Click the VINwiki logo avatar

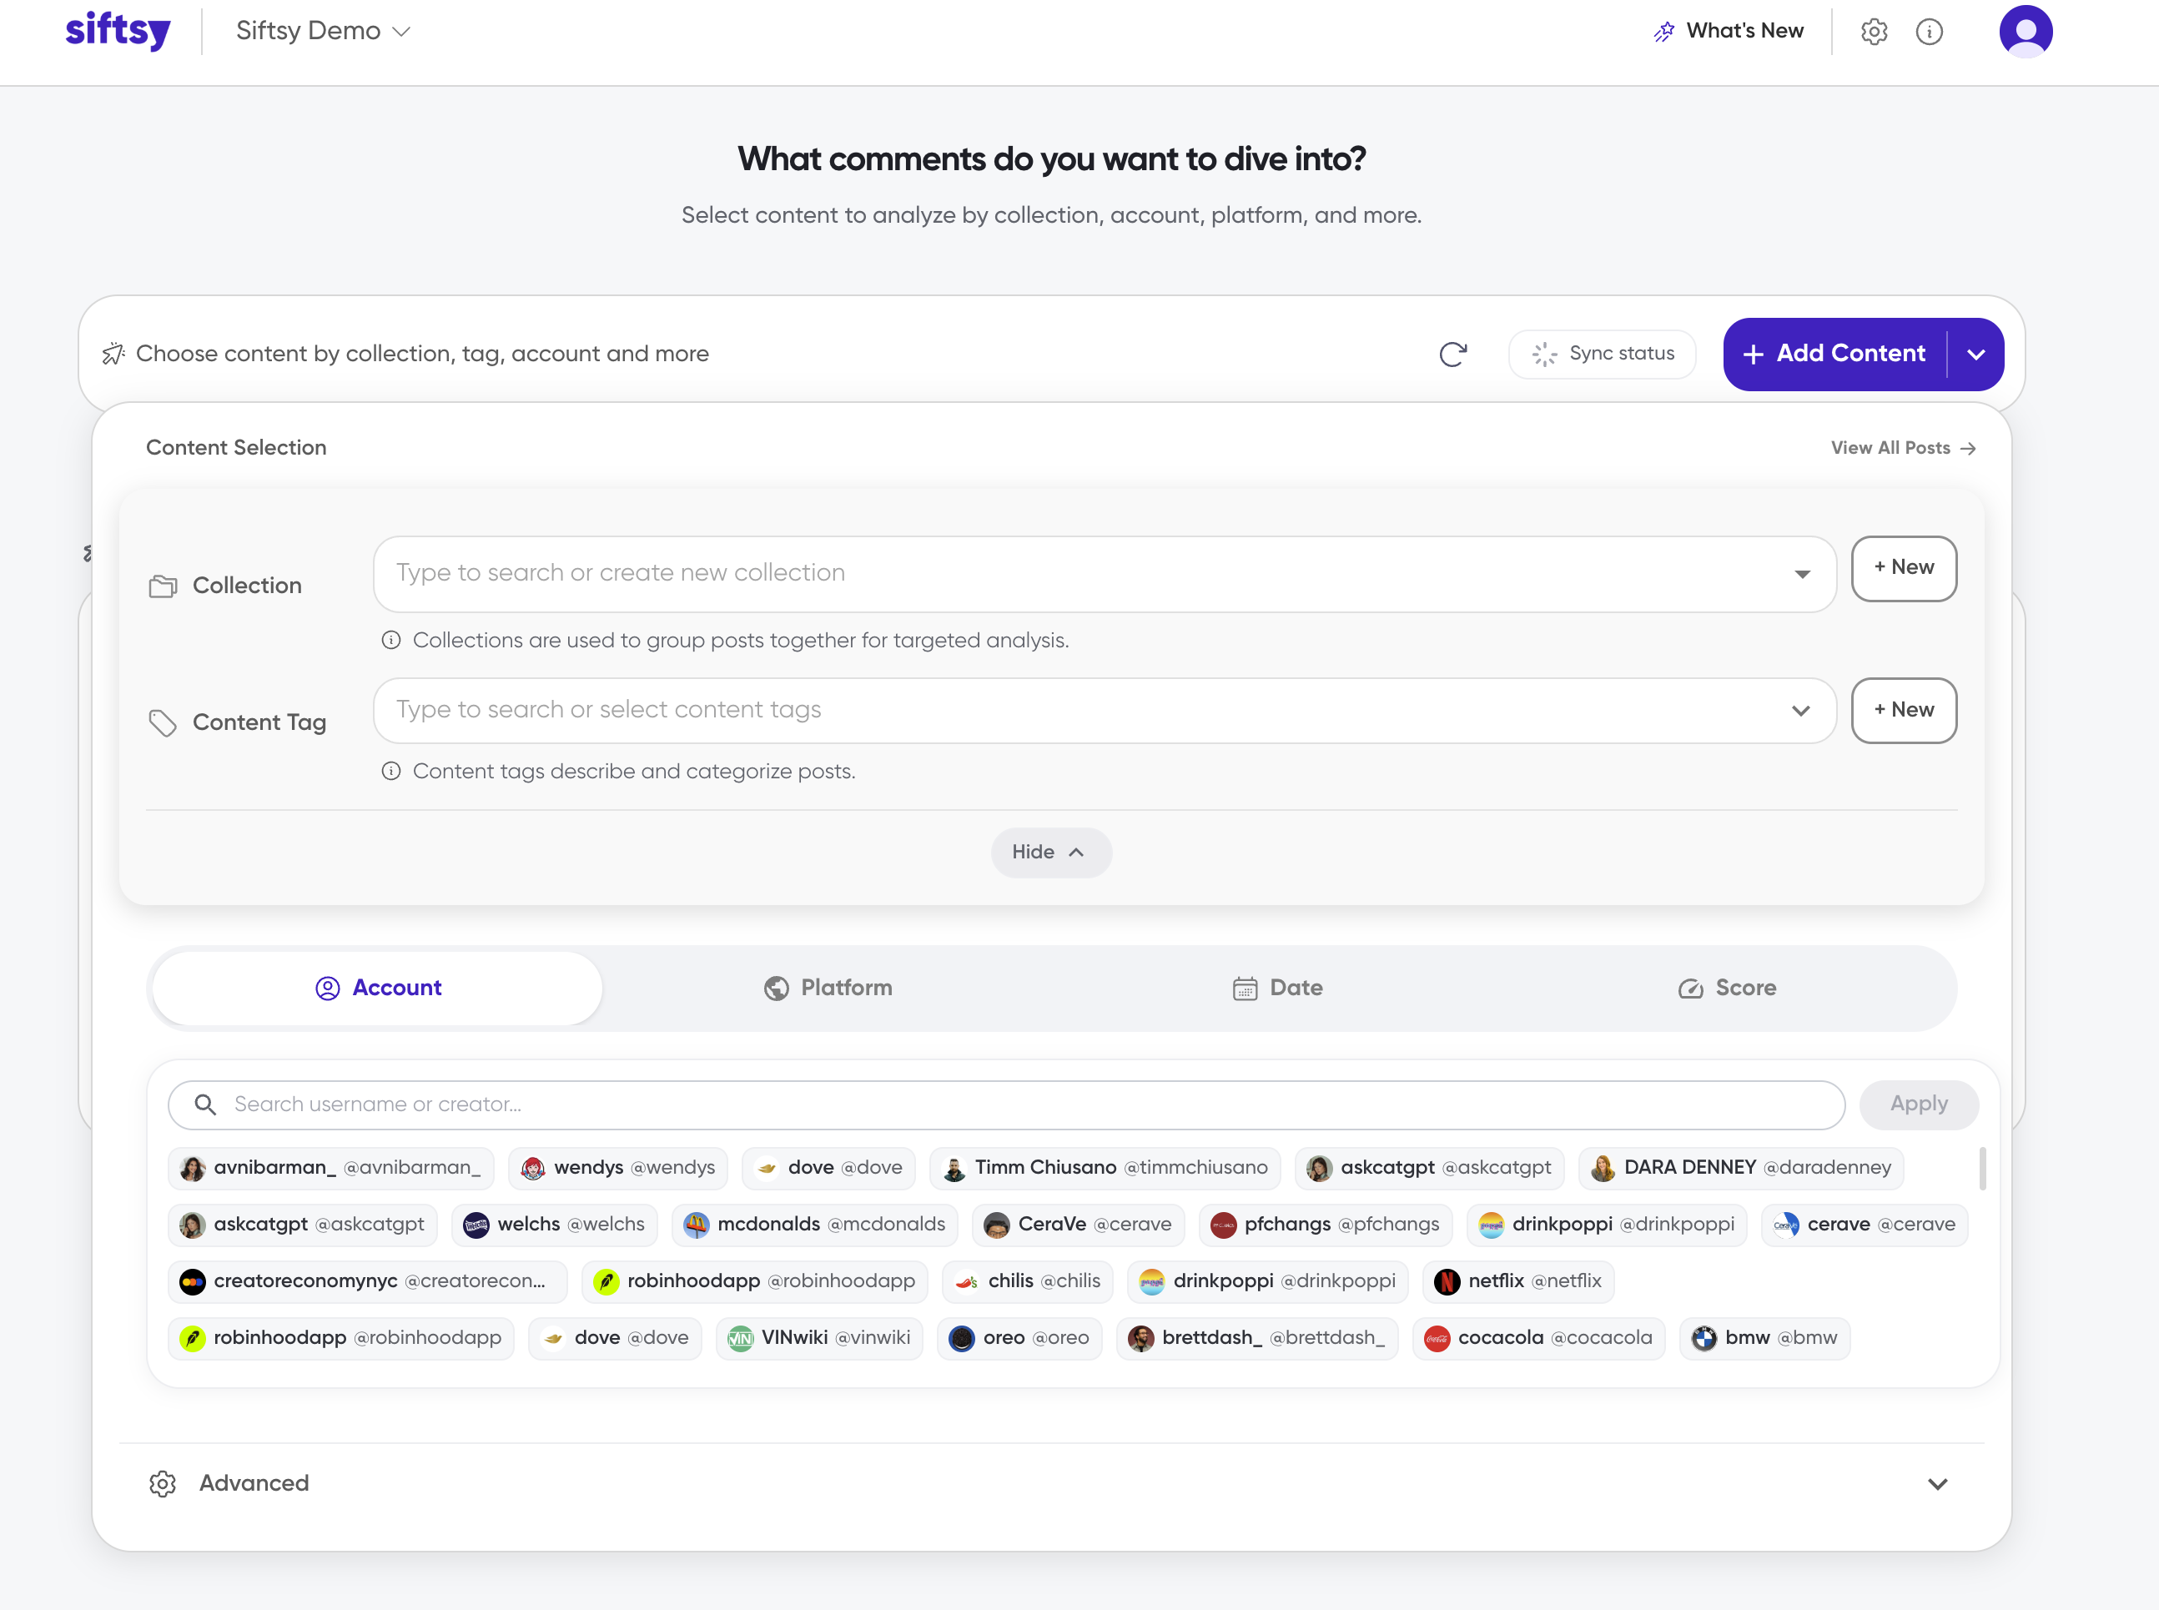[740, 1339]
